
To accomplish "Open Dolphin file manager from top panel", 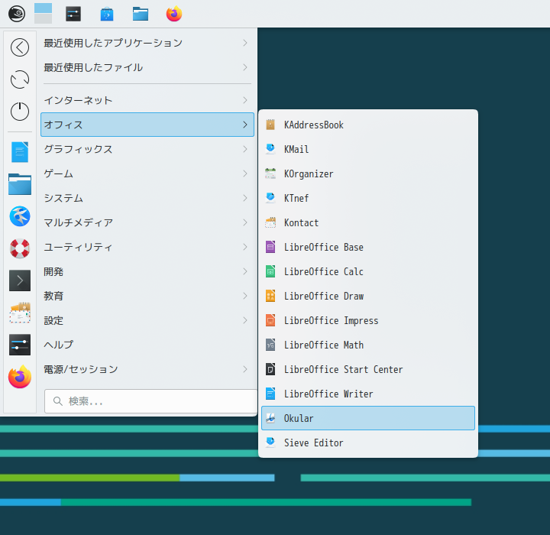I will click(141, 14).
